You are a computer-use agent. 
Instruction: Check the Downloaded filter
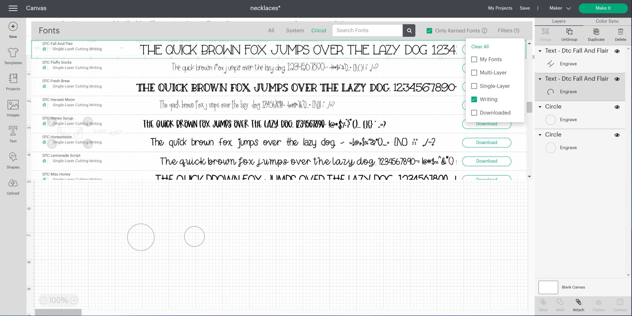click(x=474, y=113)
